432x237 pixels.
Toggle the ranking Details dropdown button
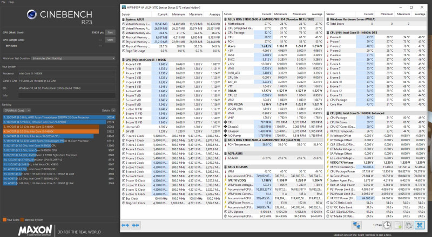(113, 110)
